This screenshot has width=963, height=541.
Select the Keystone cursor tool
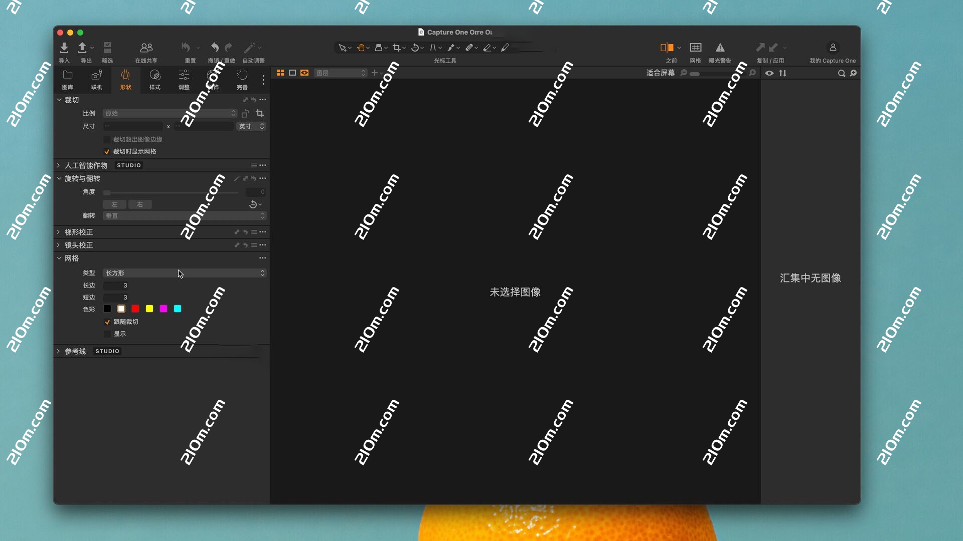tap(433, 48)
